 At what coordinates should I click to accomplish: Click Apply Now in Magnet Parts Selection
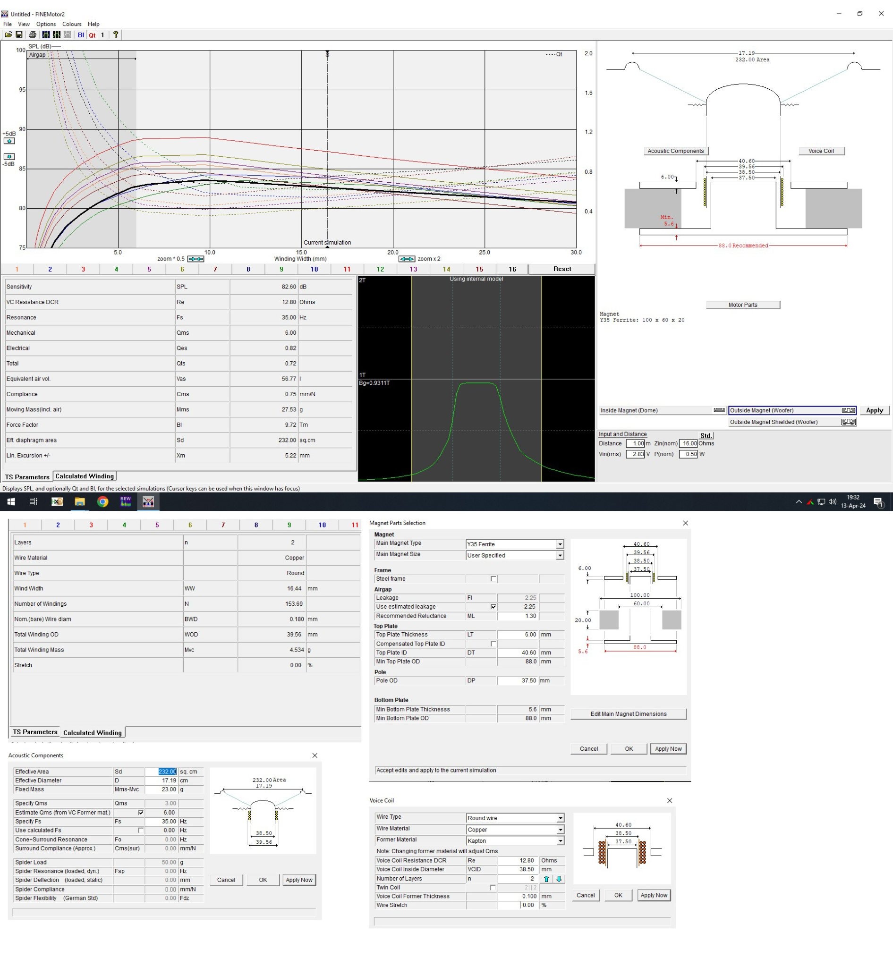pos(668,749)
